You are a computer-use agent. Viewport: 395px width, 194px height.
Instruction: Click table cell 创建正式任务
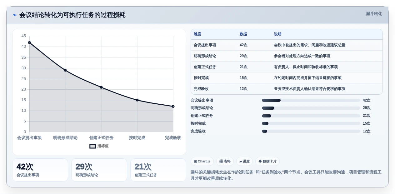[x=205, y=67]
